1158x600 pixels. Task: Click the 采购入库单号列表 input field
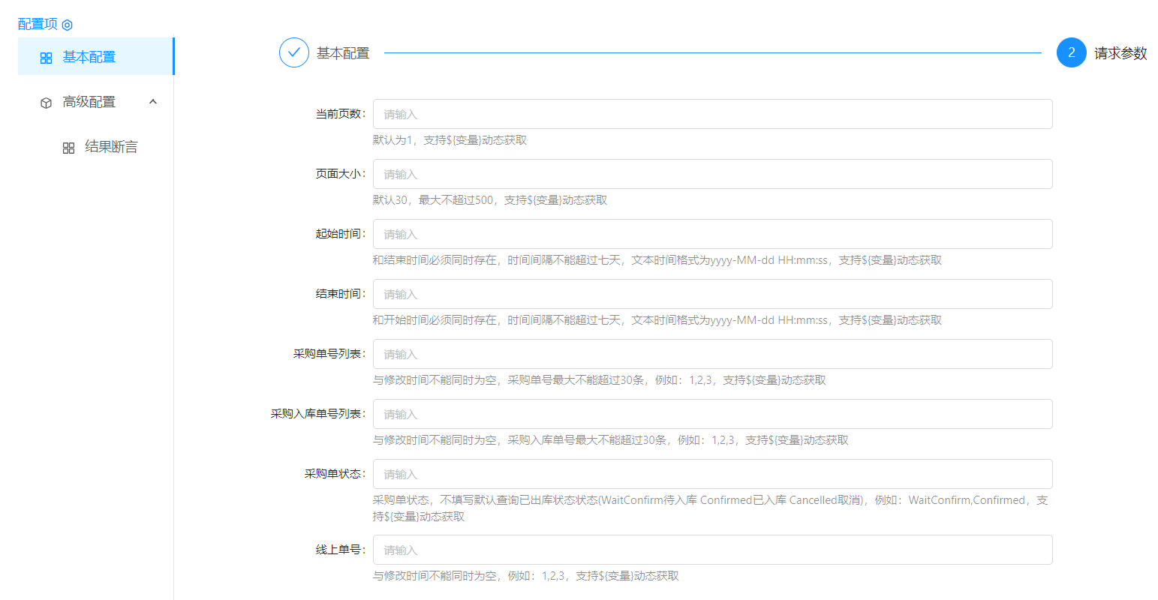pos(712,414)
